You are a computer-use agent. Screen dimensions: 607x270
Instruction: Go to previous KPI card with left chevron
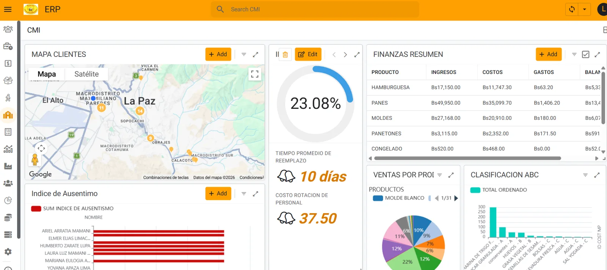pyautogui.click(x=334, y=55)
